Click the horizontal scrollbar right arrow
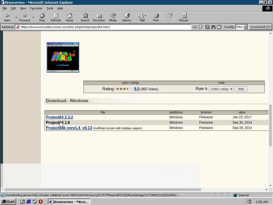Image resolution: width=273 pixels, height=205 pixels. [x=266, y=190]
